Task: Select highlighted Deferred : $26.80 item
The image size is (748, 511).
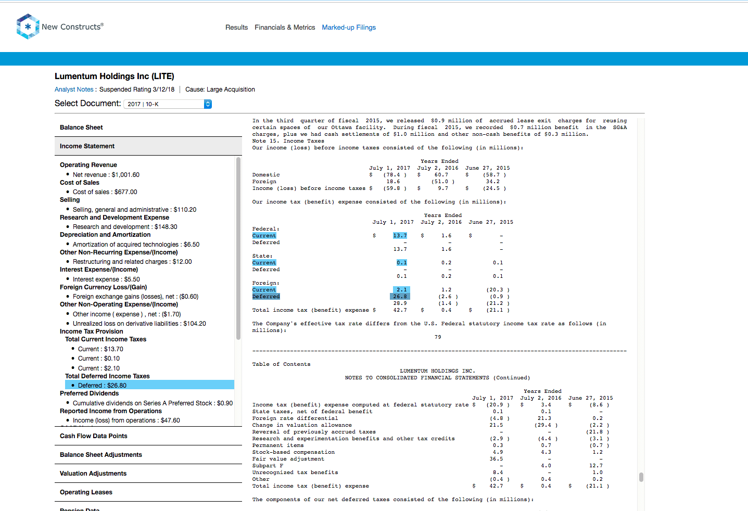Action: pos(150,385)
